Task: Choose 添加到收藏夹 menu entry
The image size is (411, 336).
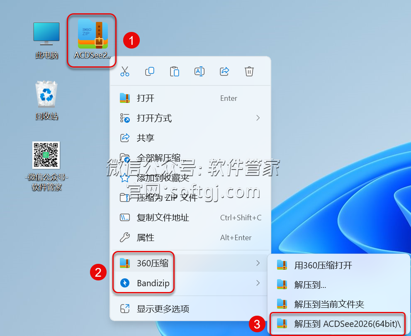Action: pyautogui.click(x=190, y=178)
